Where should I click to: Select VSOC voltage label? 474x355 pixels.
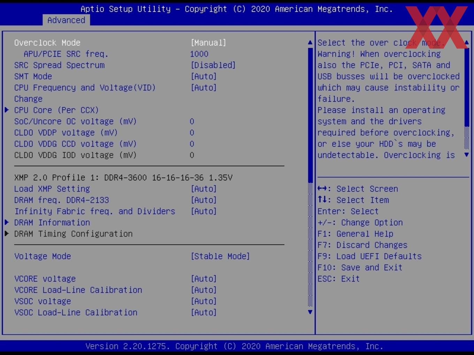[x=43, y=301]
